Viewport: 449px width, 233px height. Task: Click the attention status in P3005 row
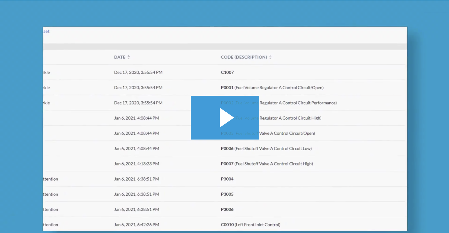point(50,194)
